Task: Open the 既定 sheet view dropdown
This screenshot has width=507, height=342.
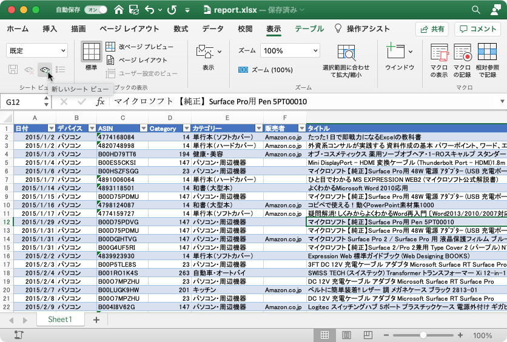Action: (37, 51)
